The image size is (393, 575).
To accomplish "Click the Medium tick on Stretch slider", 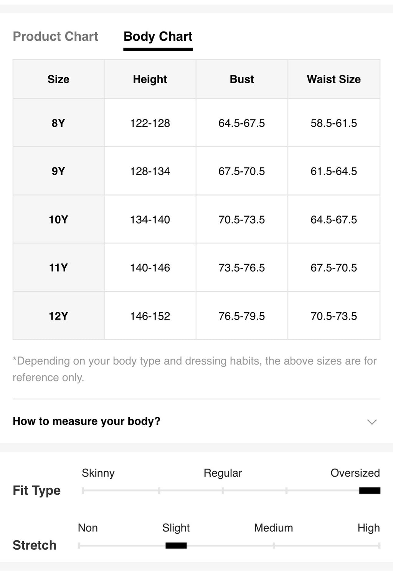I will click(274, 545).
